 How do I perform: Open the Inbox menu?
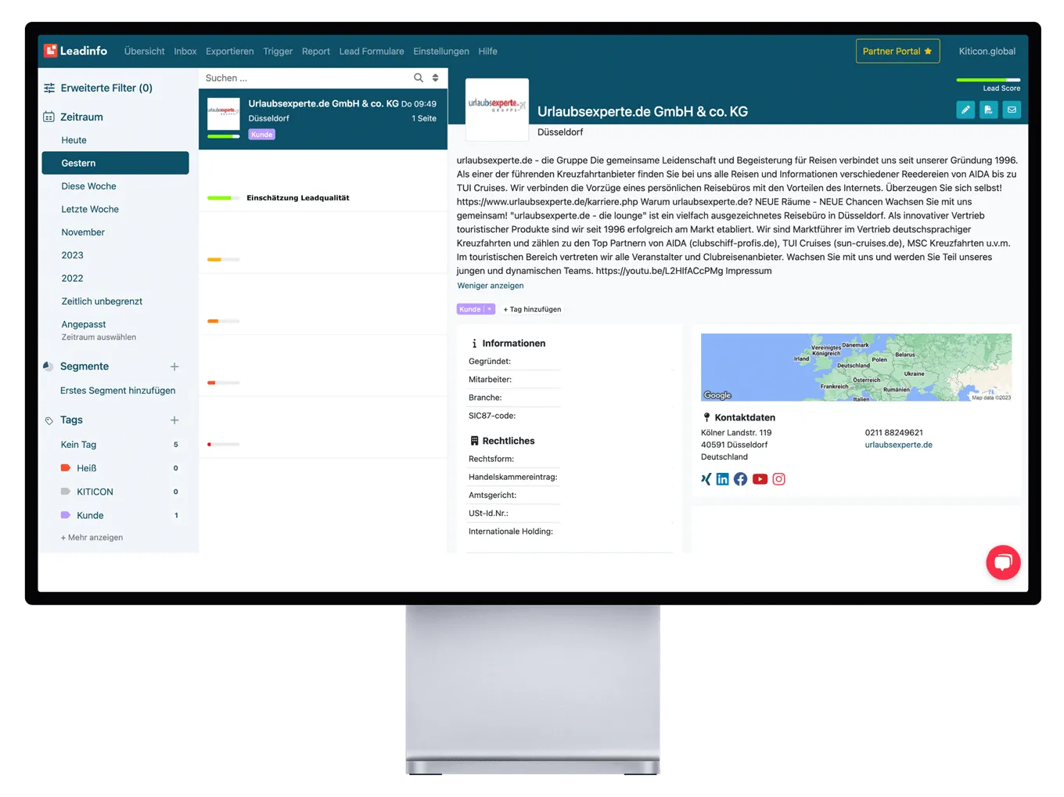coord(185,51)
